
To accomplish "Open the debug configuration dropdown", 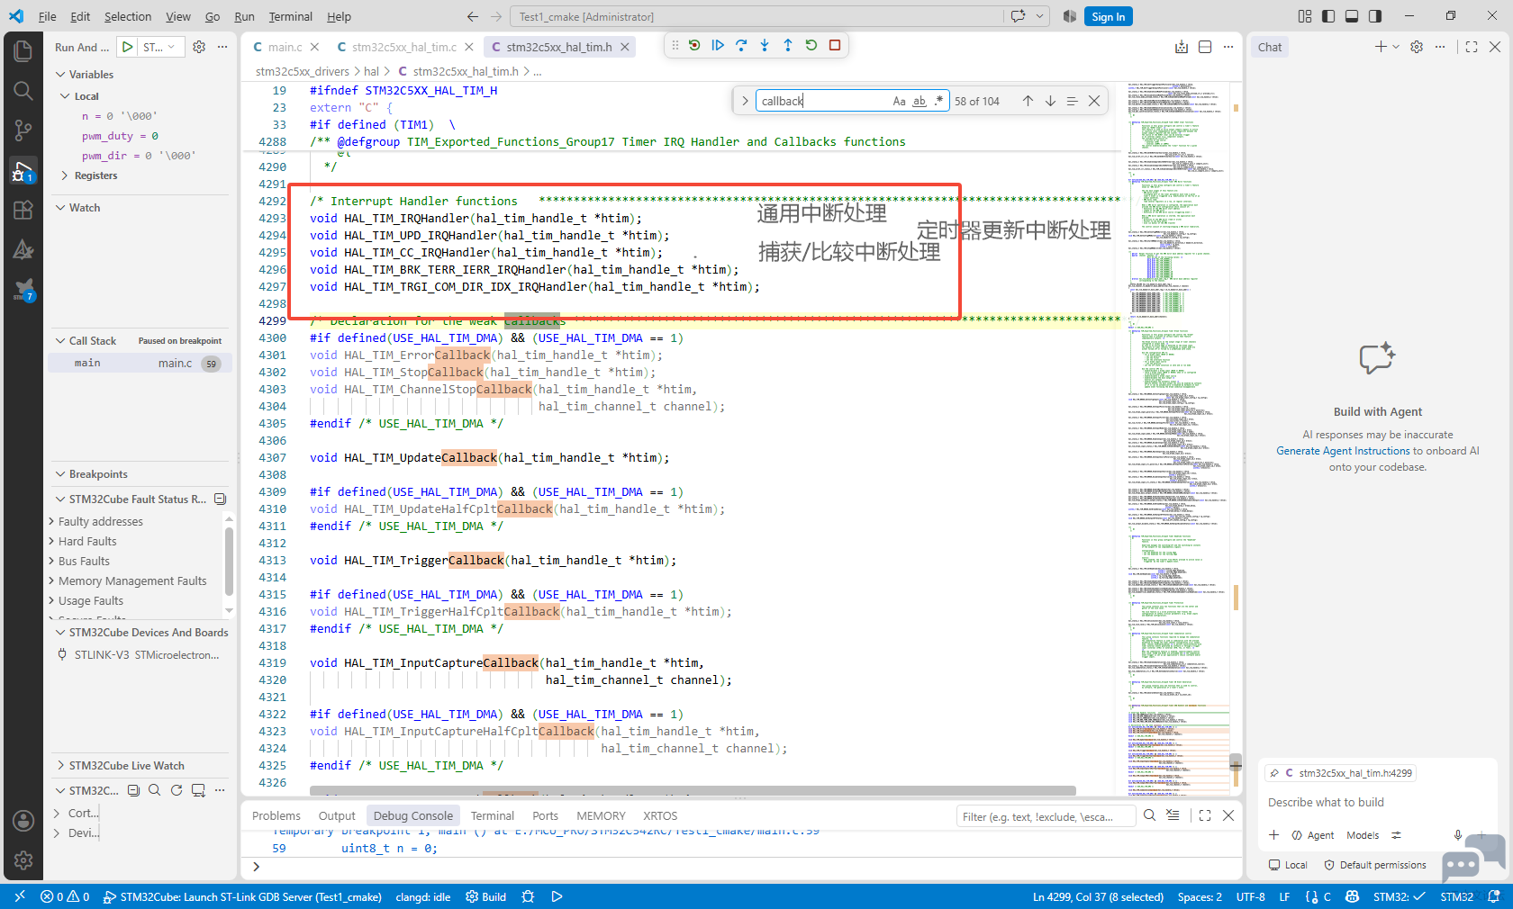I will [x=162, y=47].
